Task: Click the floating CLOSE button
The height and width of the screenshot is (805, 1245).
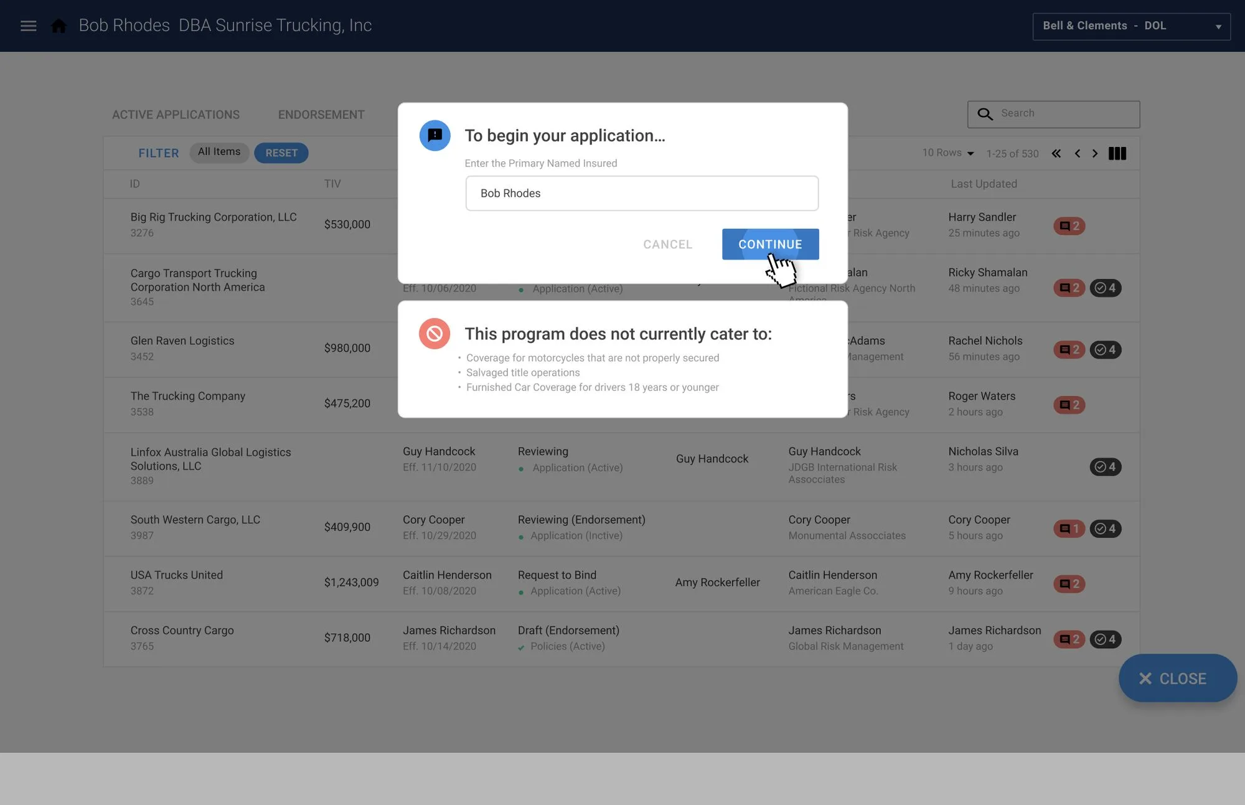Action: pyautogui.click(x=1177, y=678)
